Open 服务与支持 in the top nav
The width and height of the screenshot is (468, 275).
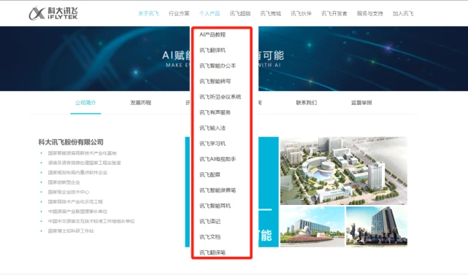click(x=370, y=13)
